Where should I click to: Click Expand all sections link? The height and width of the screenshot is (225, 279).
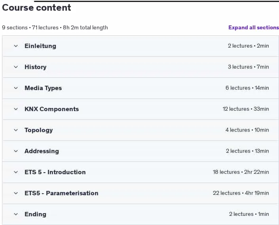coord(254,27)
